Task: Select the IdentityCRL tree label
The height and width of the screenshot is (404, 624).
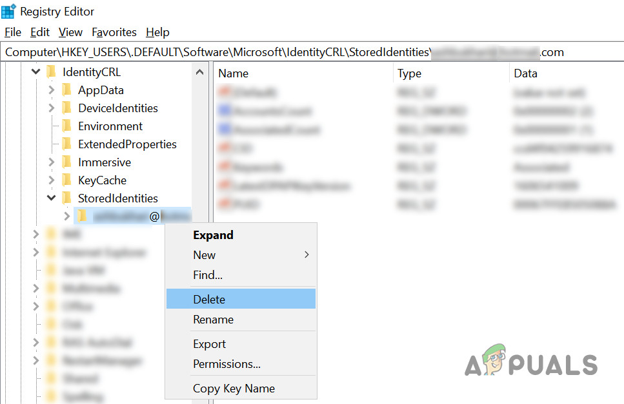Action: (x=92, y=72)
